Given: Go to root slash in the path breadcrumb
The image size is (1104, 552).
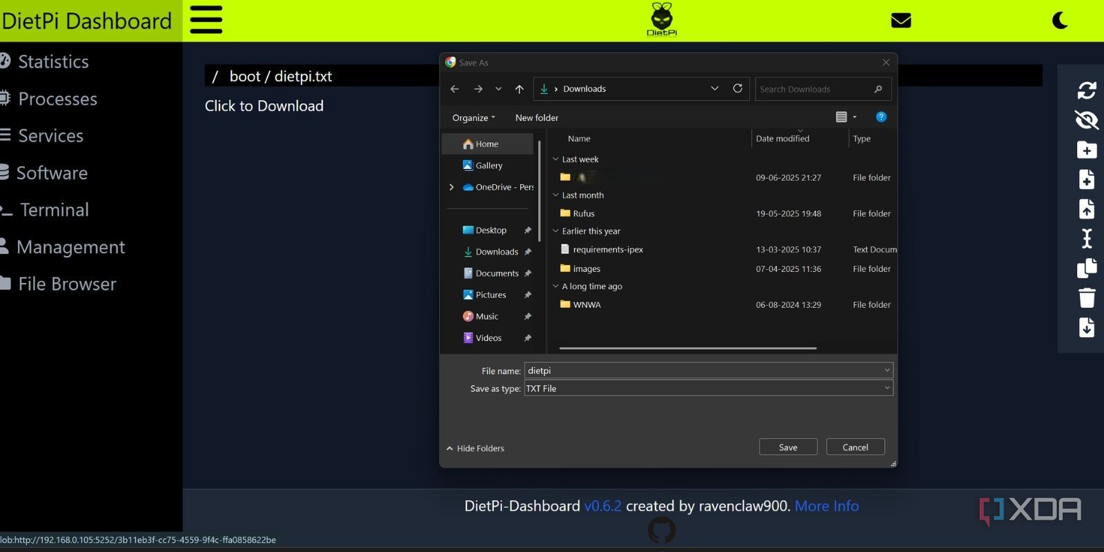Looking at the screenshot, I should 215,76.
